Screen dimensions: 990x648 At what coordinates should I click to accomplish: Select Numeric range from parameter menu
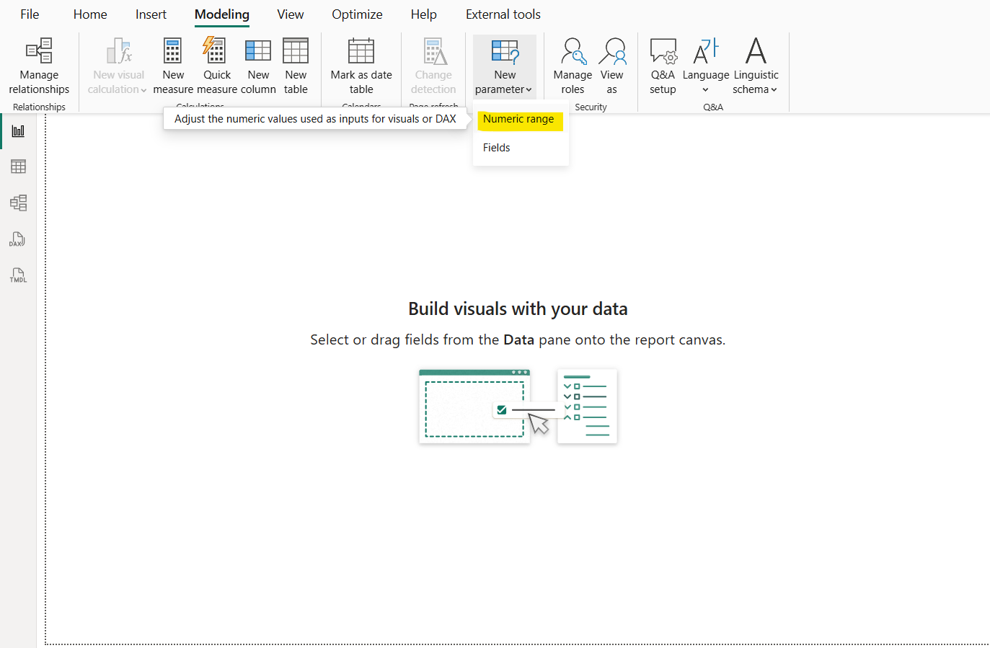[520, 120]
